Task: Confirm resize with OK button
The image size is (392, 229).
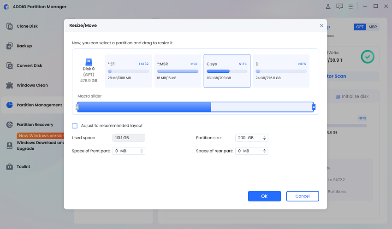Action: coord(264,196)
